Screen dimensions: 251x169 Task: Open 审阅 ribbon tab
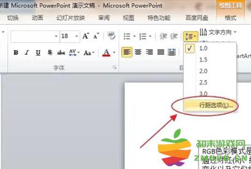(104, 18)
